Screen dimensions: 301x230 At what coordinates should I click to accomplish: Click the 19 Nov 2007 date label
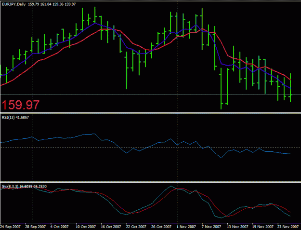(263, 227)
